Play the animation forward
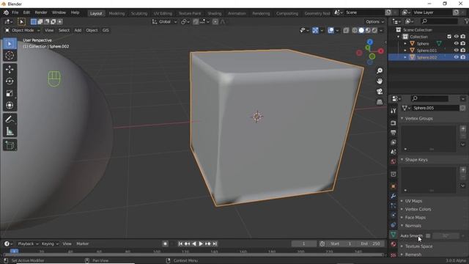469x264 pixels. coord(201,244)
